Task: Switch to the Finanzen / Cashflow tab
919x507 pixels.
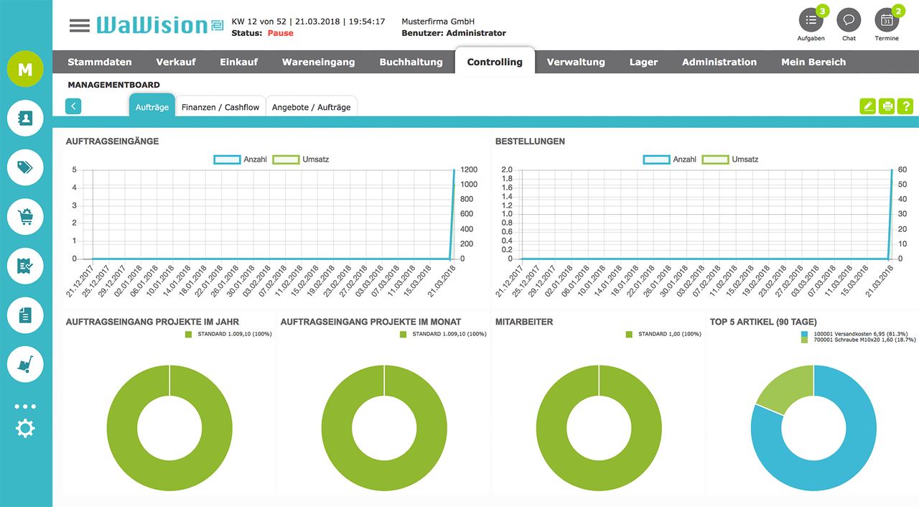Action: point(220,106)
